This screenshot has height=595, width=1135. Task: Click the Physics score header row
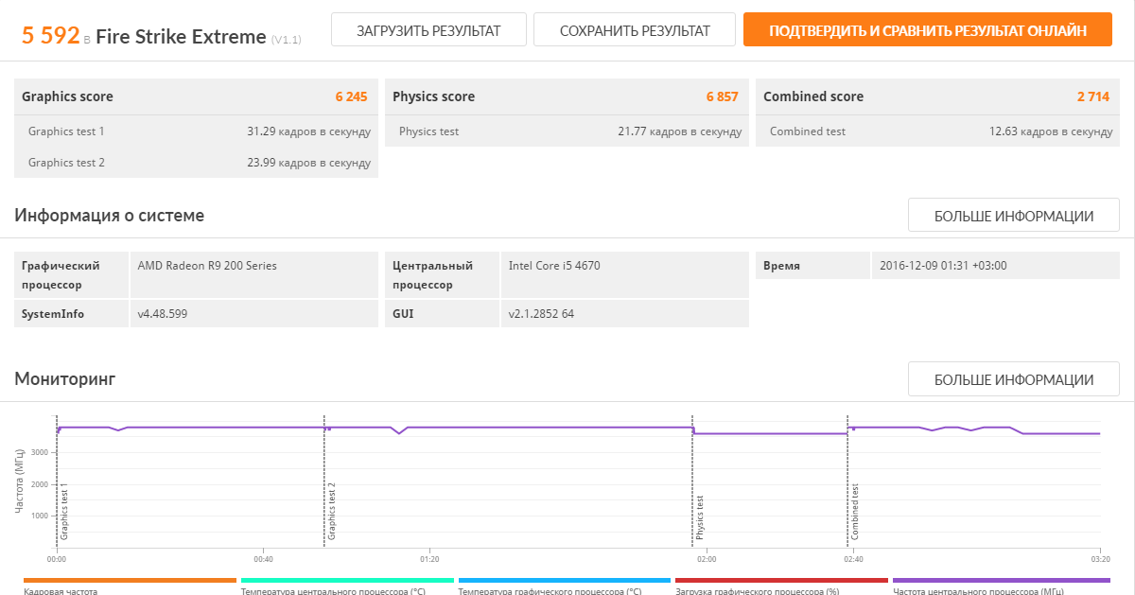pyautogui.click(x=567, y=96)
